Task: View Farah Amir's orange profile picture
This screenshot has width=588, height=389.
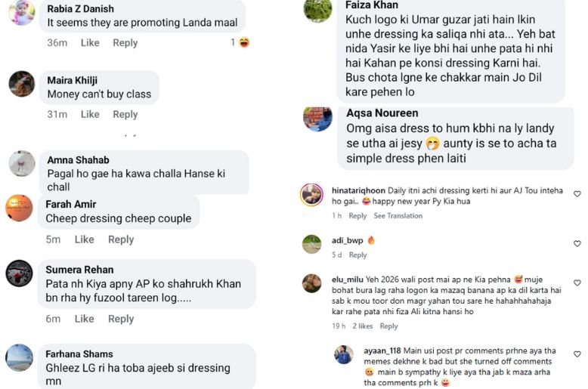Action: tap(19, 208)
